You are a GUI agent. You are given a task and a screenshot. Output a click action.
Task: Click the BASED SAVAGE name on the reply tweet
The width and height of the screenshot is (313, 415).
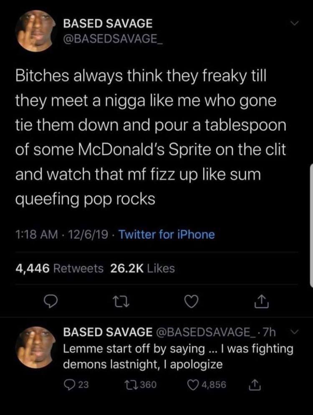click(x=107, y=333)
